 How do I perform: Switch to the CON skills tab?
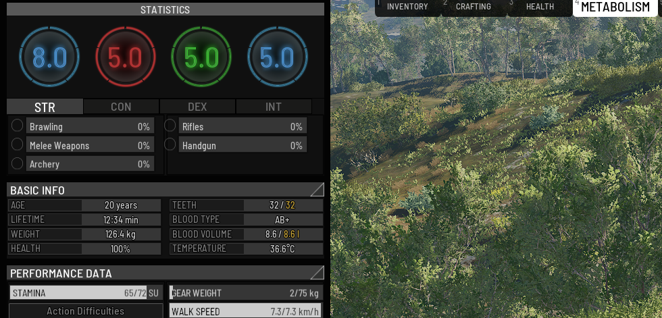click(x=121, y=107)
